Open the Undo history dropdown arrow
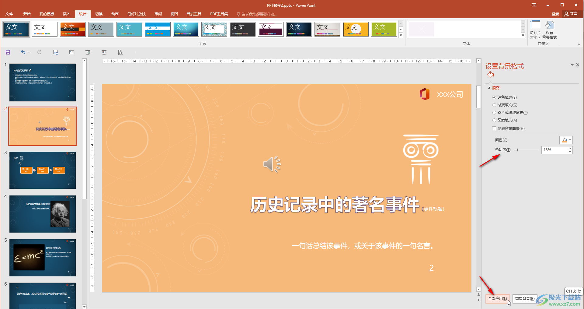Image resolution: width=584 pixels, height=309 pixels. point(29,52)
